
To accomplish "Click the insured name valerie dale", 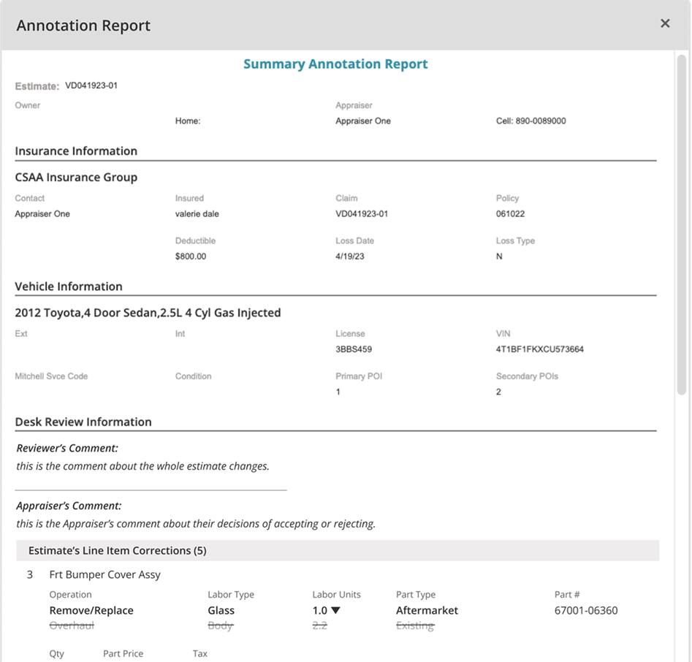I will point(197,214).
